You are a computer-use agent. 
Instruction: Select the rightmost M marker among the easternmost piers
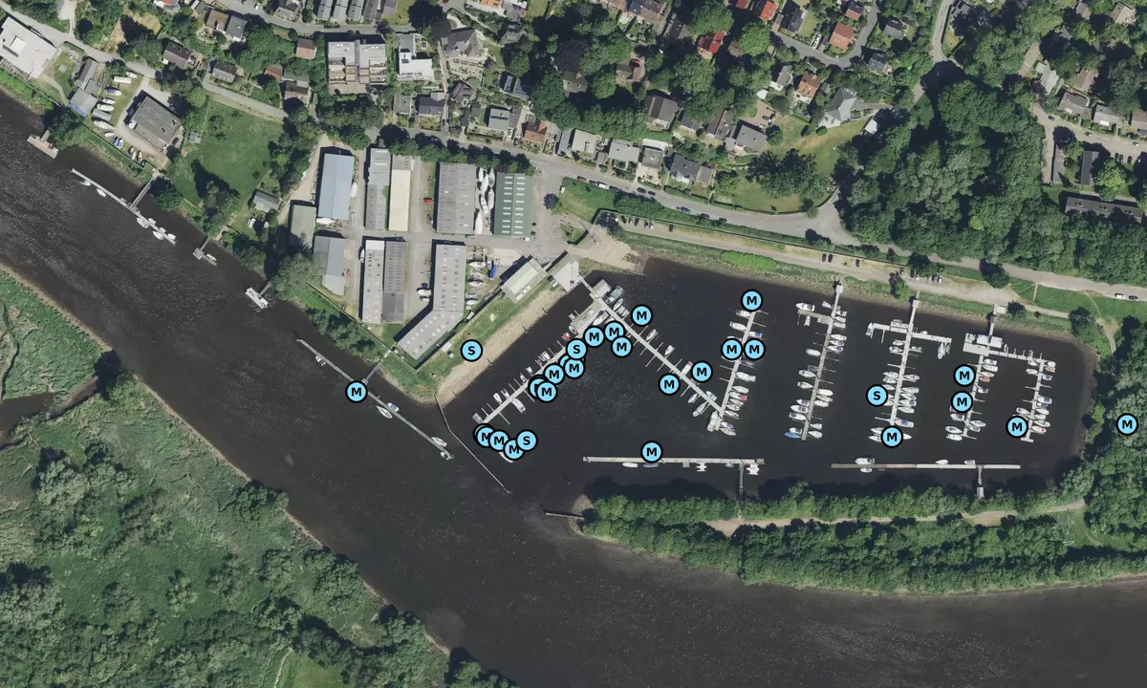click(1017, 427)
